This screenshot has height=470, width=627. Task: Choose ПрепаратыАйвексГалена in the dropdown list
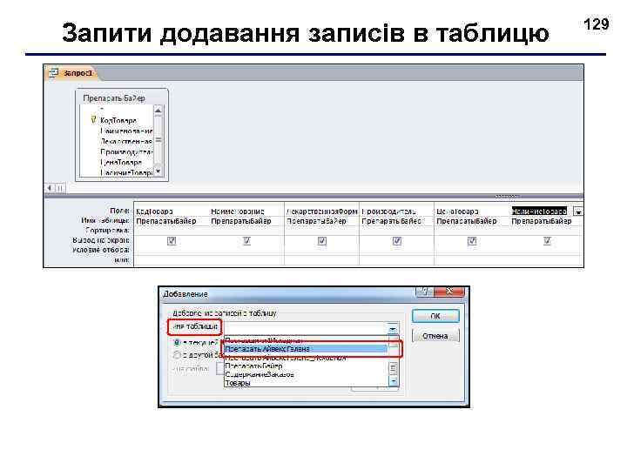click(306, 349)
